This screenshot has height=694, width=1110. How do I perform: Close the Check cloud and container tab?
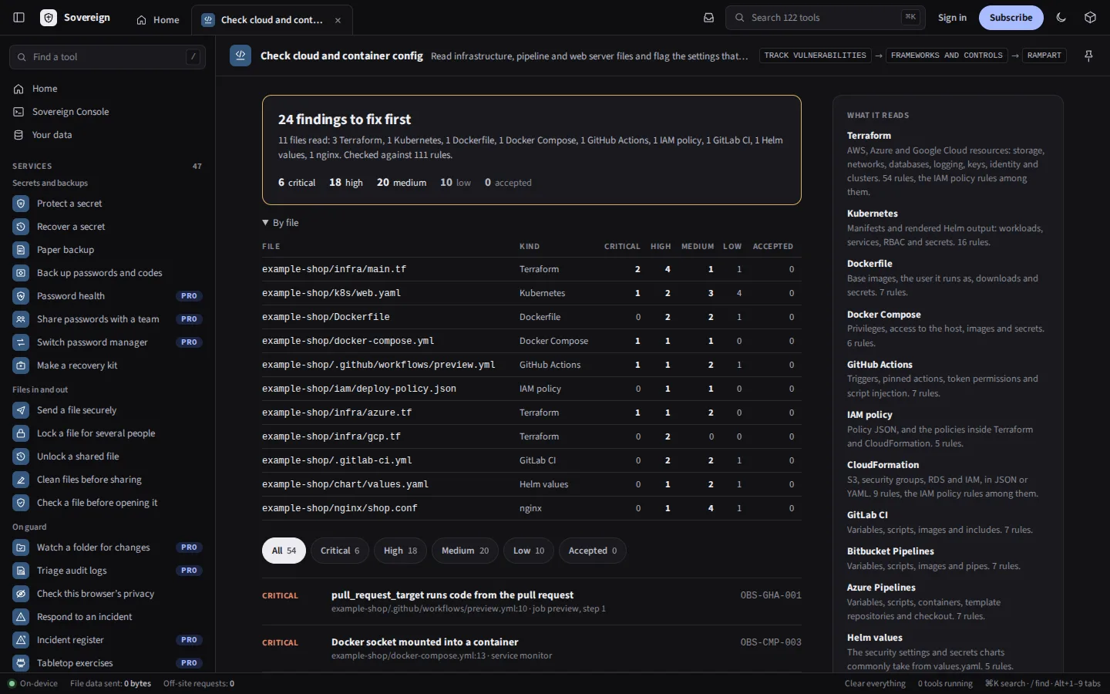pyautogui.click(x=338, y=20)
